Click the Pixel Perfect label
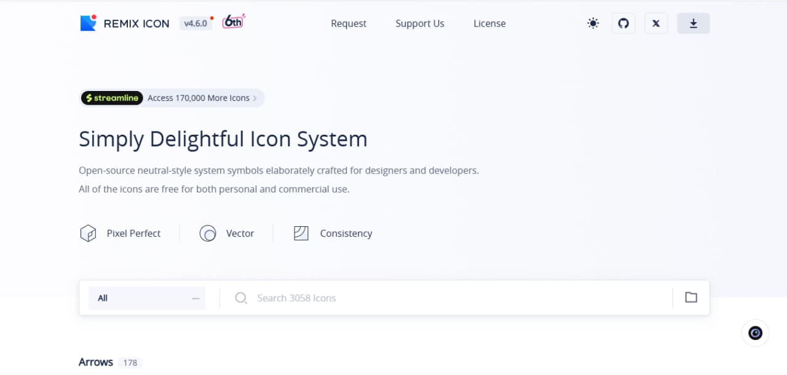The image size is (787, 375). (133, 234)
